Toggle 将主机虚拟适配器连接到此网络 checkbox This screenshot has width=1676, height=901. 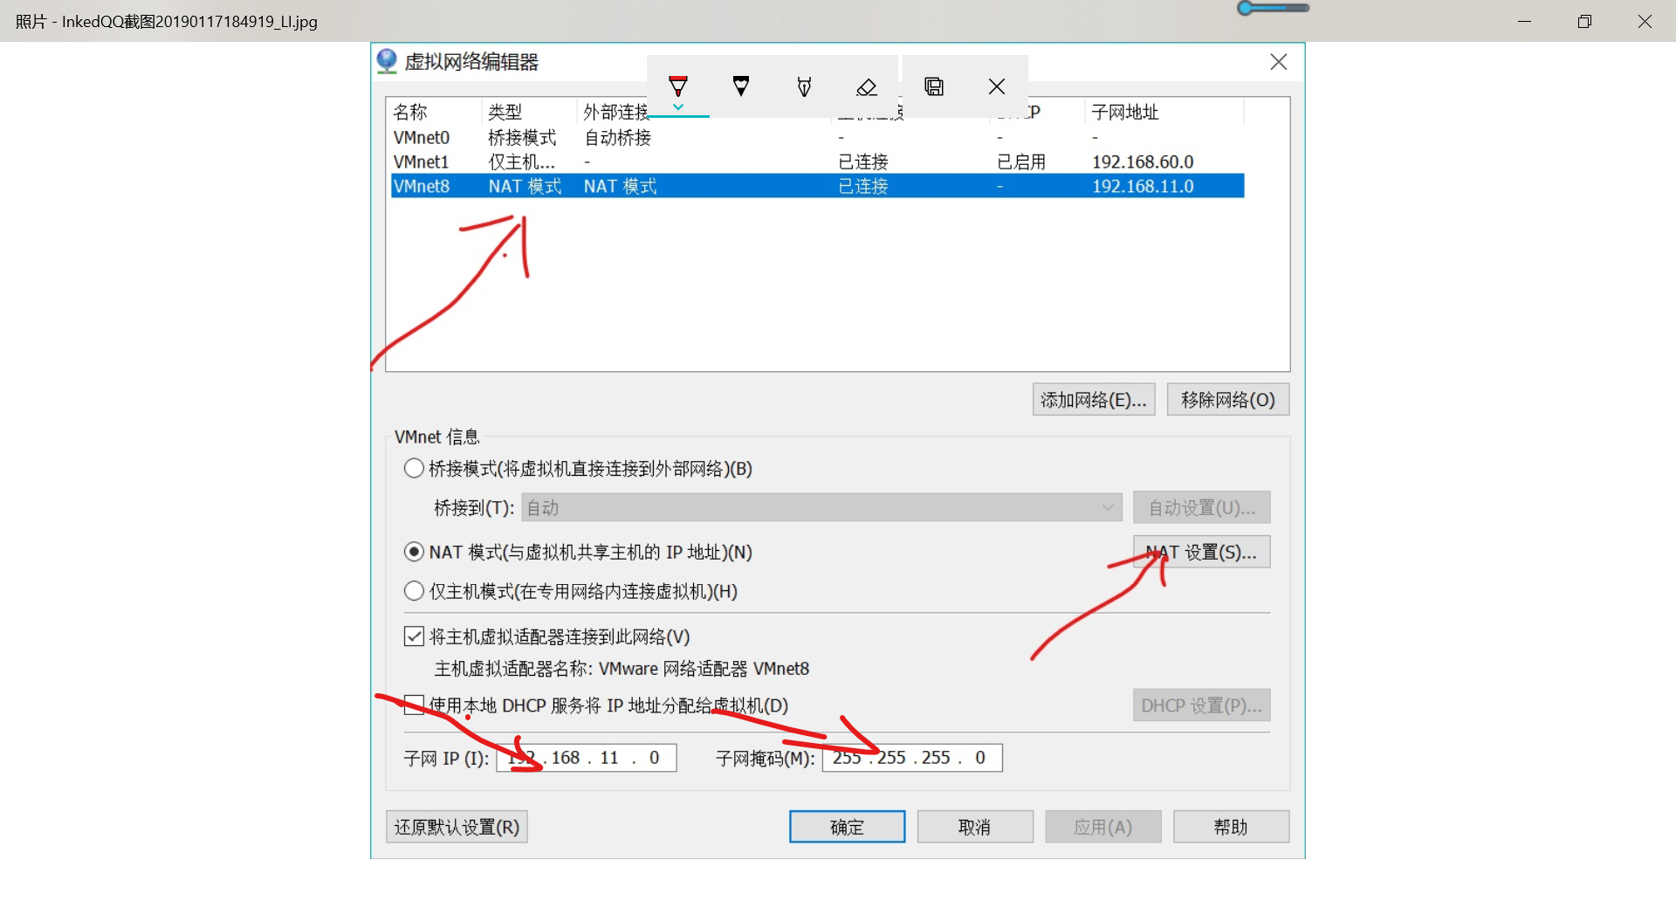tap(414, 636)
